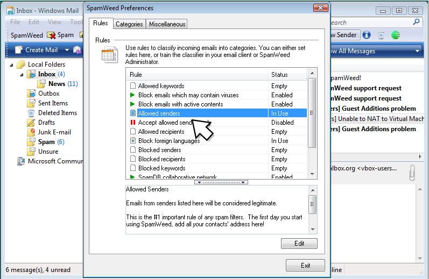Click the Exit button
The height and width of the screenshot is (279, 429).
pyautogui.click(x=305, y=266)
